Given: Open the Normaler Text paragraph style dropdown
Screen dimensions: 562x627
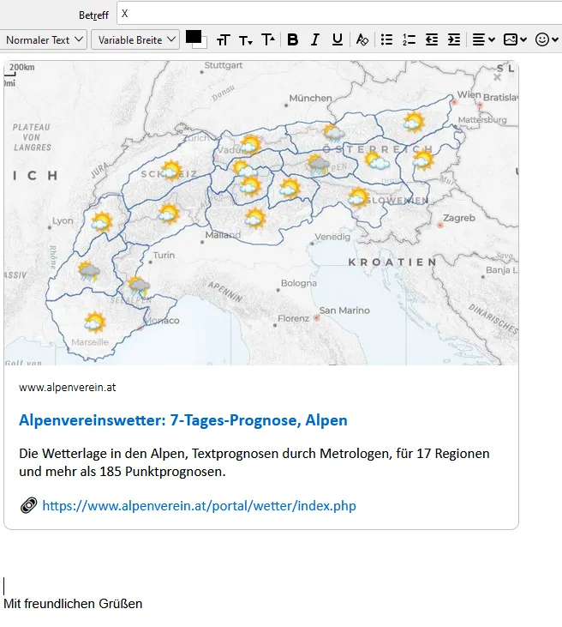Looking at the screenshot, I should pos(43,39).
